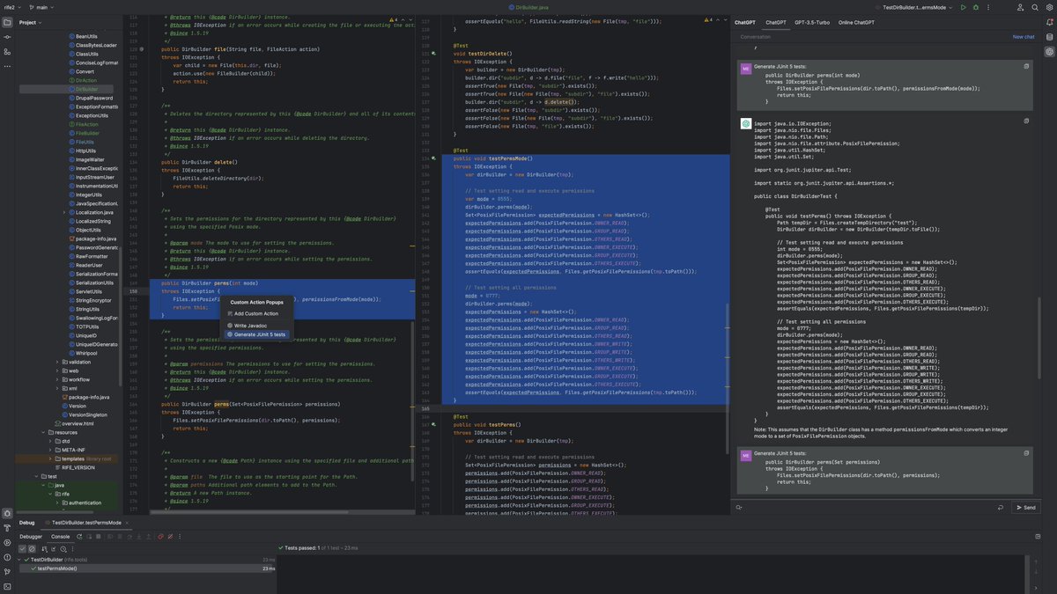Expand the Localization.java node
This screenshot has width=1057, height=594.
click(x=64, y=212)
